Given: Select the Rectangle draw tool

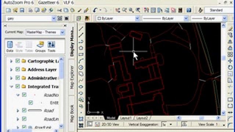Looking at the screenshot, I should pyautogui.click(x=81, y=54).
